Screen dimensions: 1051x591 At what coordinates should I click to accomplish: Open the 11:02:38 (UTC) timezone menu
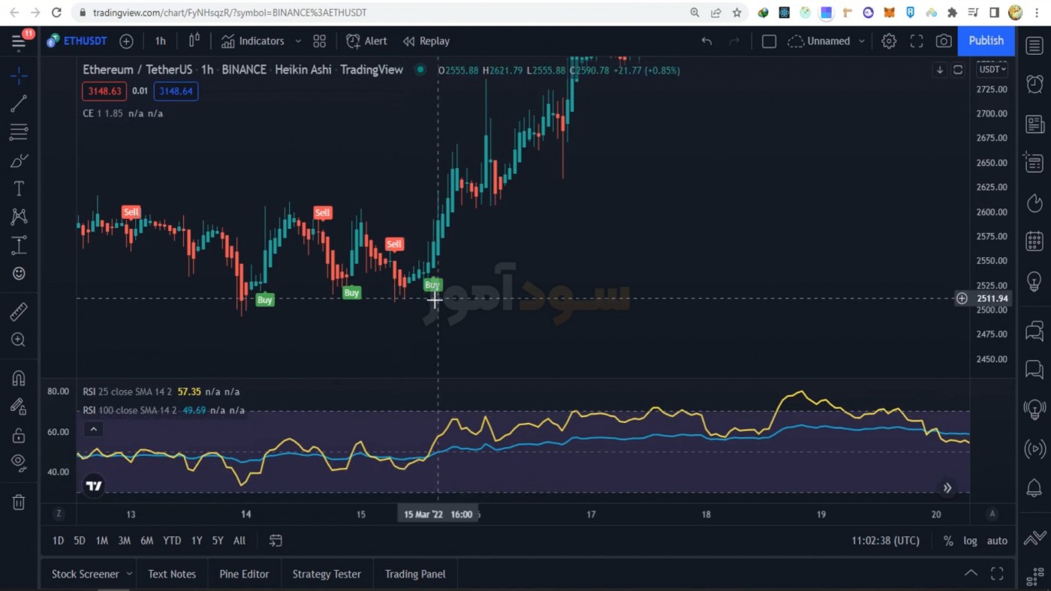[885, 541]
